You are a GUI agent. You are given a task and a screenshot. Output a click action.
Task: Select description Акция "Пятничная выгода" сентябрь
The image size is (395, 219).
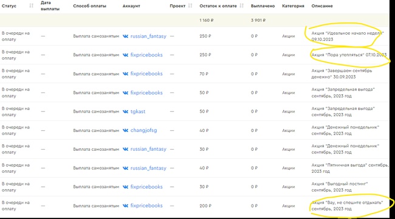click(350, 168)
